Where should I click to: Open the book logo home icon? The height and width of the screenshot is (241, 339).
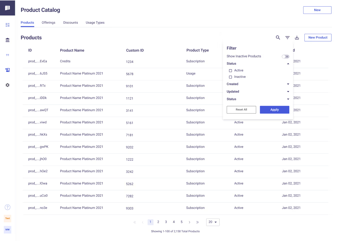[x=7, y=8]
